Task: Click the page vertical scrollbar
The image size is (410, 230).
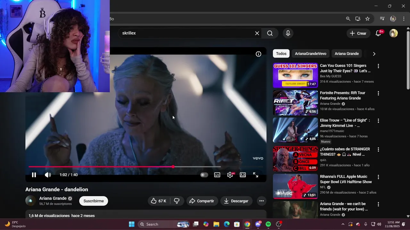Action: (408, 61)
